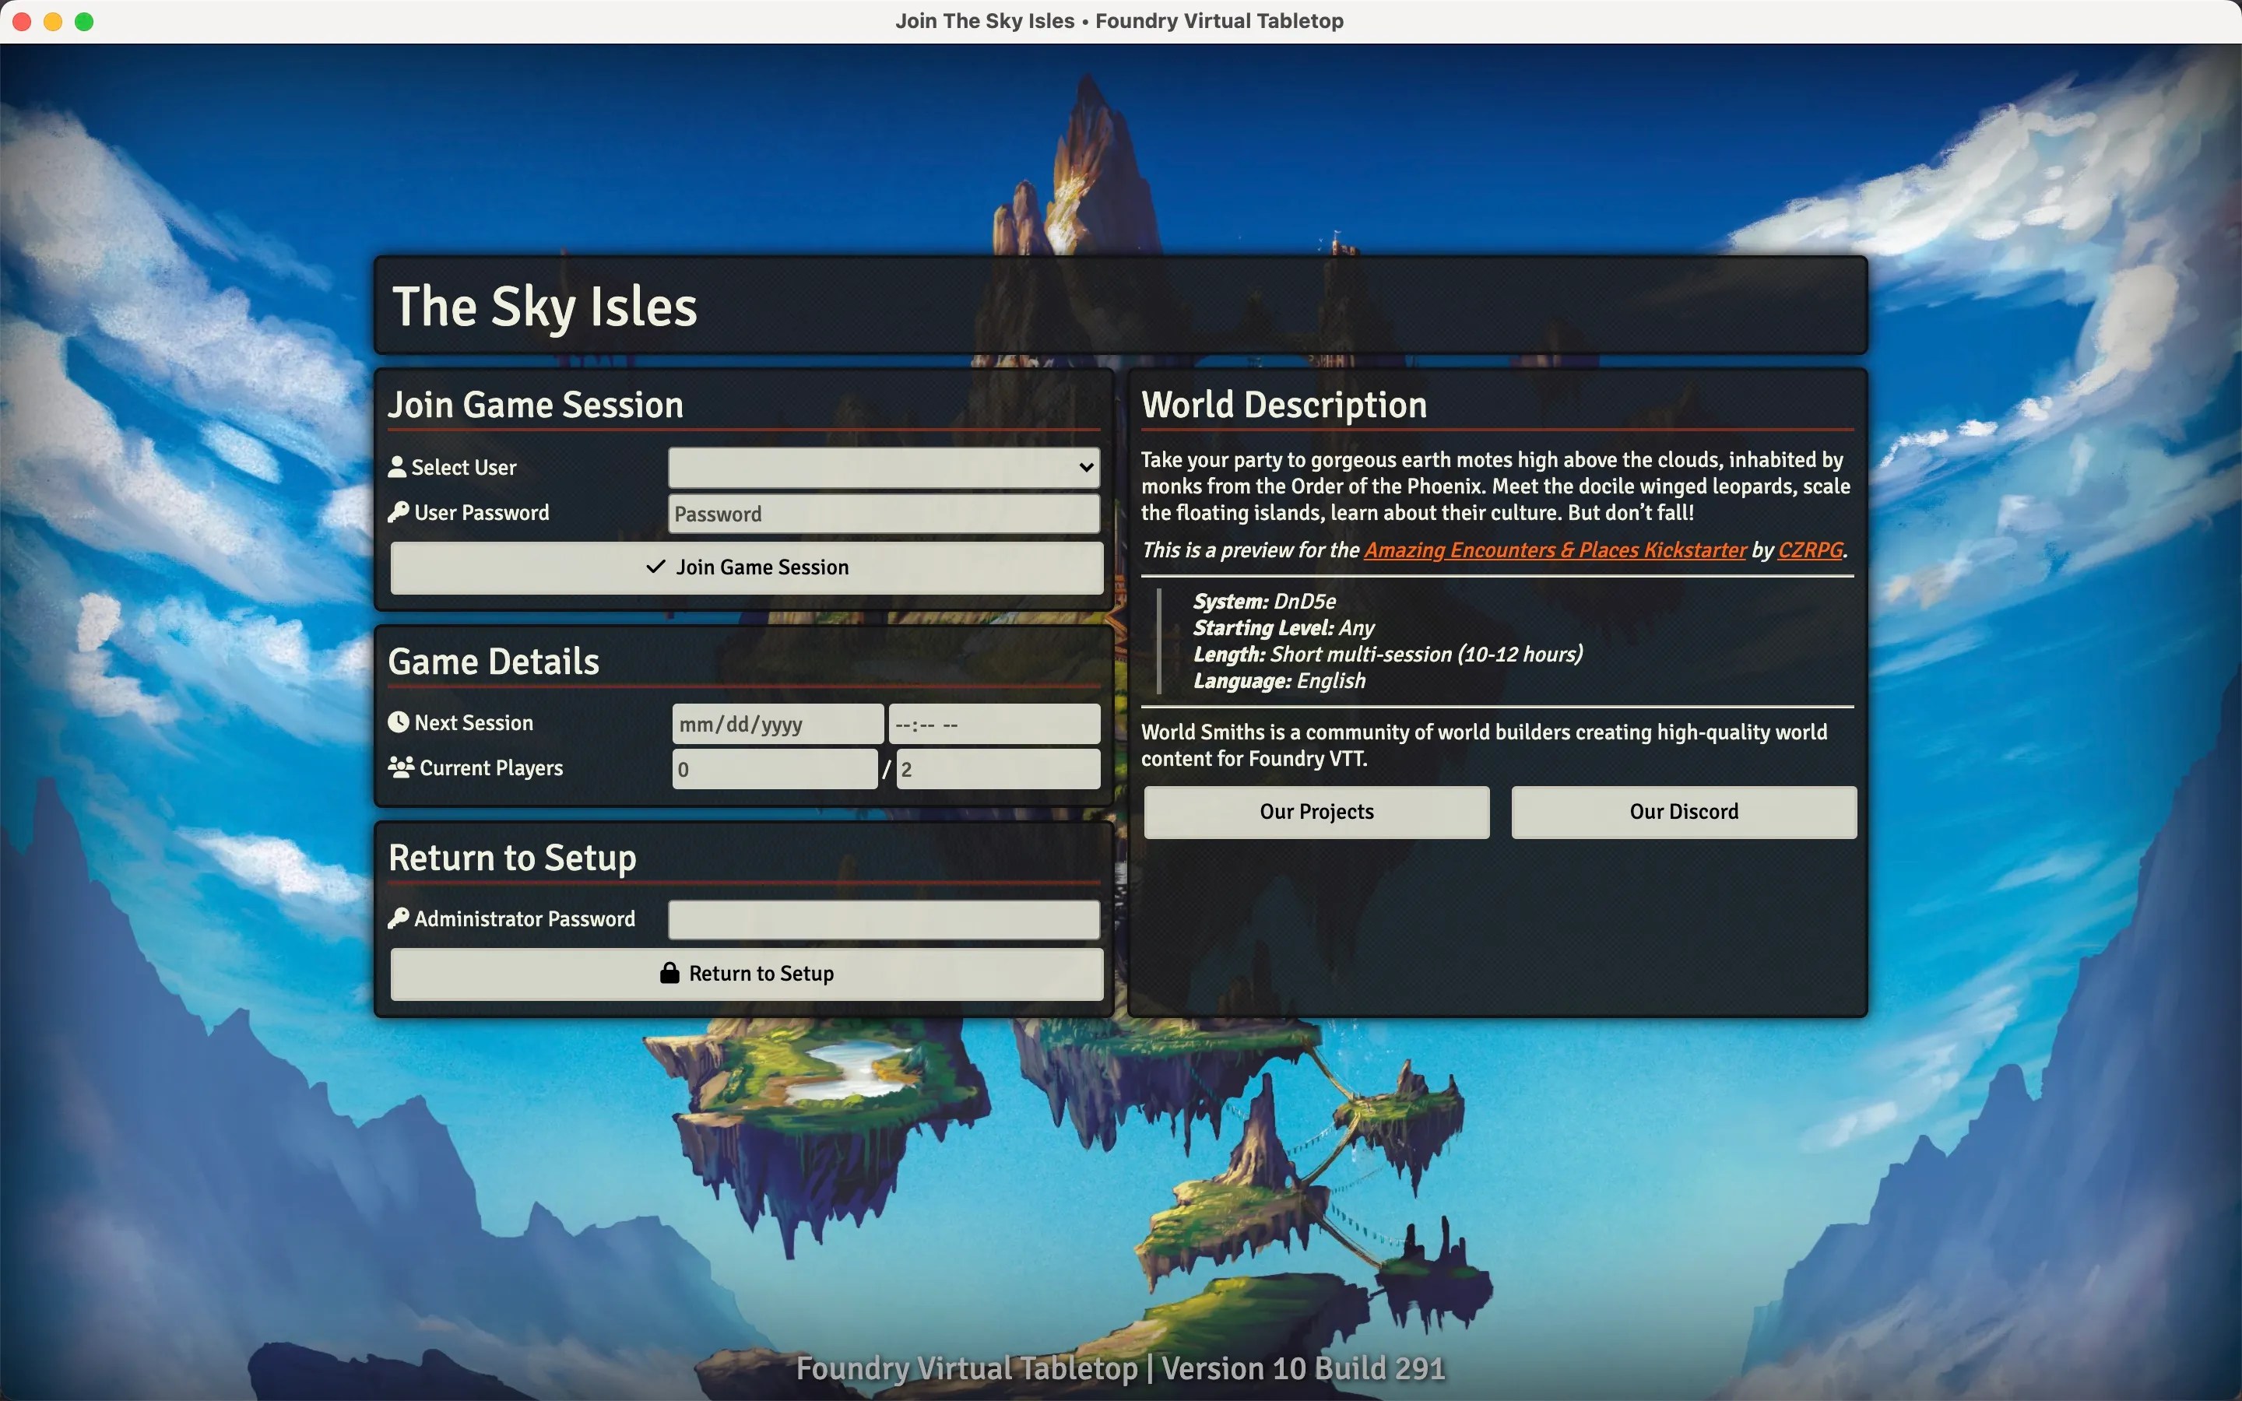
Task: Click the padlock icon on Return to Setup
Action: pos(669,973)
